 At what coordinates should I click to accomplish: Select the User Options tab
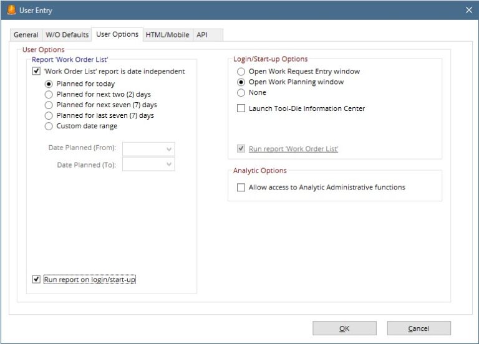tap(117, 34)
